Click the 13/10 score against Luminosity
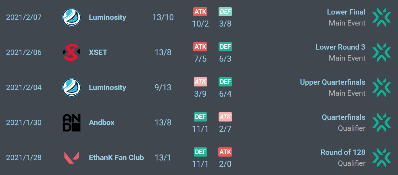The width and height of the screenshot is (398, 175). 163,17
